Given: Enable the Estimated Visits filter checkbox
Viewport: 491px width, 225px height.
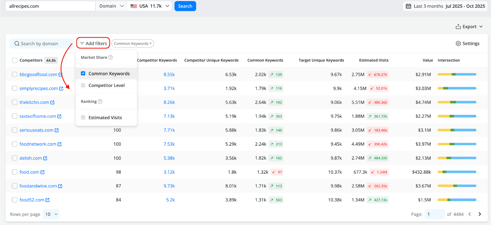Looking at the screenshot, I should [x=83, y=117].
